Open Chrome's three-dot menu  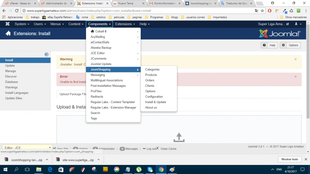(306, 11)
